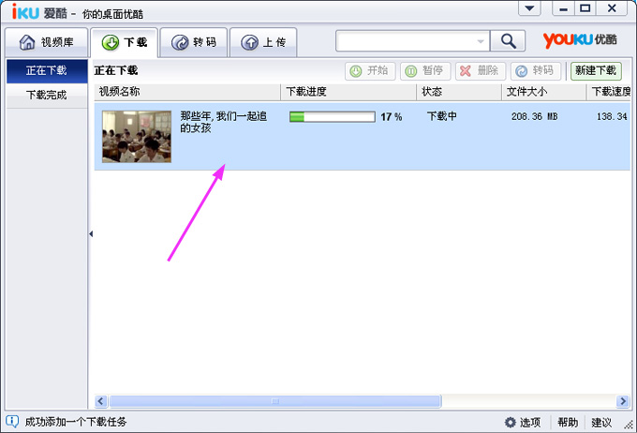Select 正在下载 in the sidebar
The height and width of the screenshot is (433, 637).
point(47,71)
